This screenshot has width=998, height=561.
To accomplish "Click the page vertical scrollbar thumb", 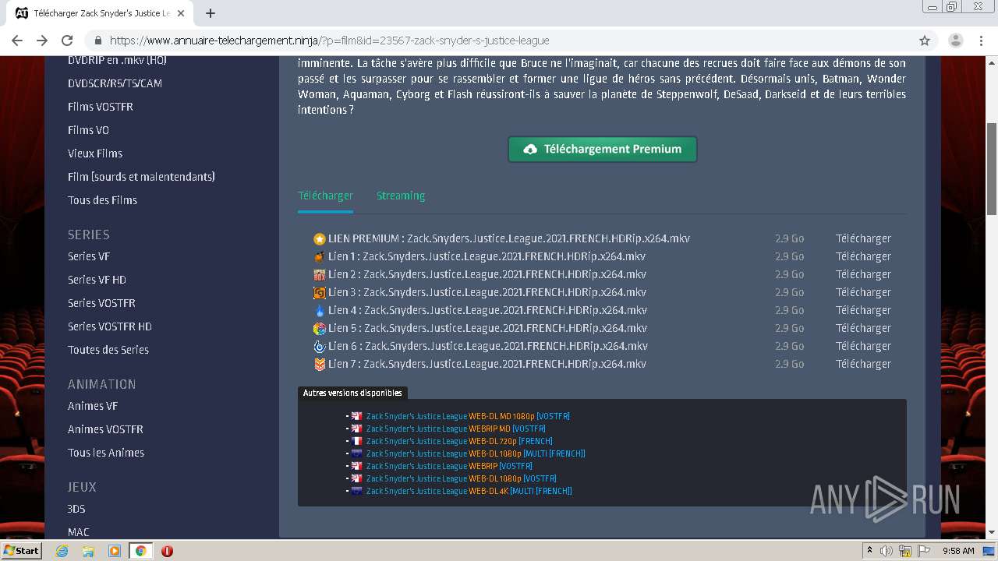I will 992,169.
